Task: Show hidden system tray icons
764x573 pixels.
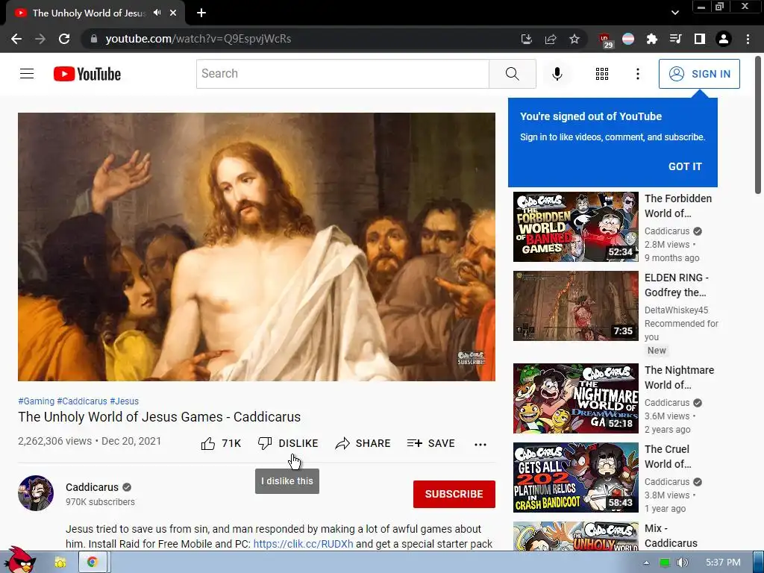Action: point(646,563)
